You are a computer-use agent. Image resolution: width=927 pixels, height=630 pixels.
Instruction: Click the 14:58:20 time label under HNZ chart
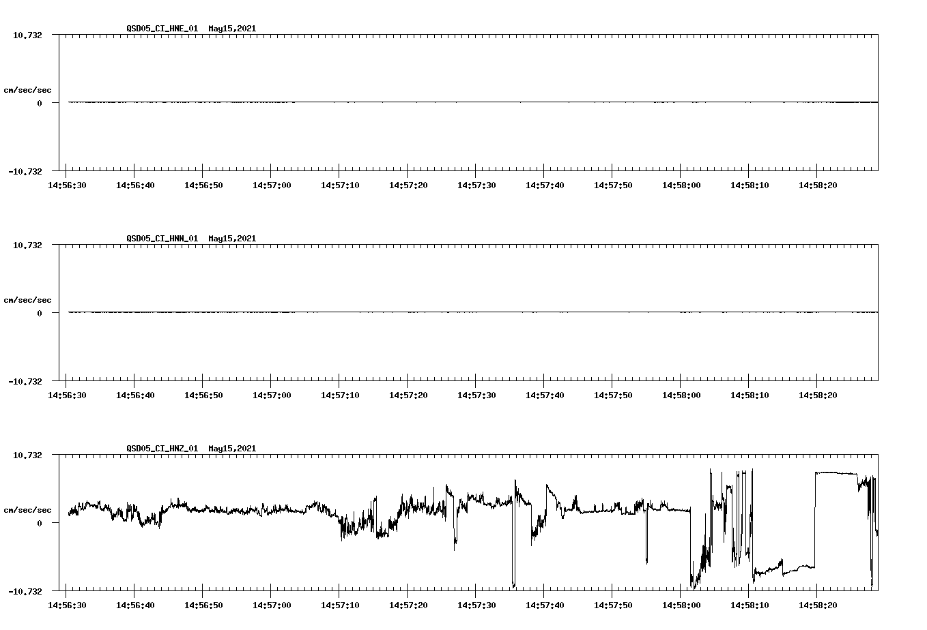point(817,605)
